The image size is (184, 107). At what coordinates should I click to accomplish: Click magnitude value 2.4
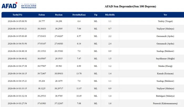click(110, 44)
